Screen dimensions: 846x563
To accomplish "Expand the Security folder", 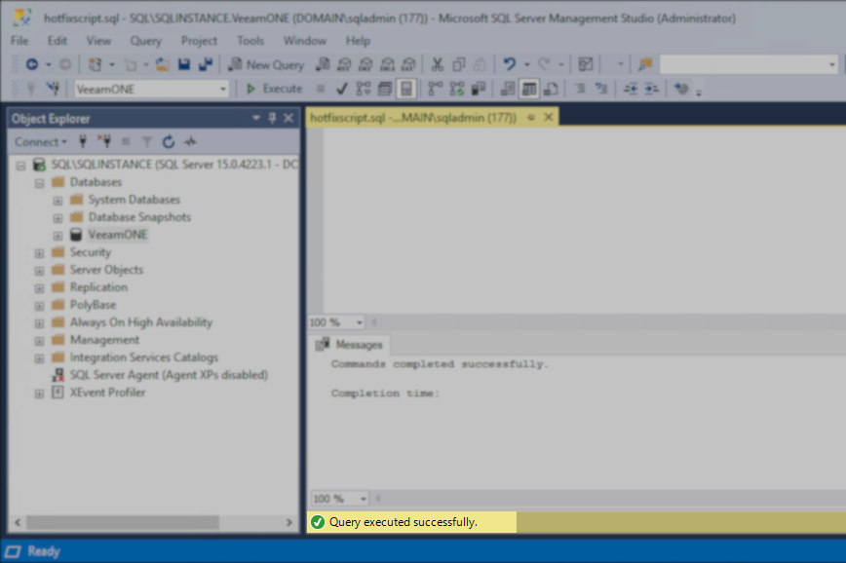I will tap(39, 253).
